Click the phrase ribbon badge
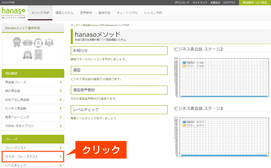 click(17, 42)
